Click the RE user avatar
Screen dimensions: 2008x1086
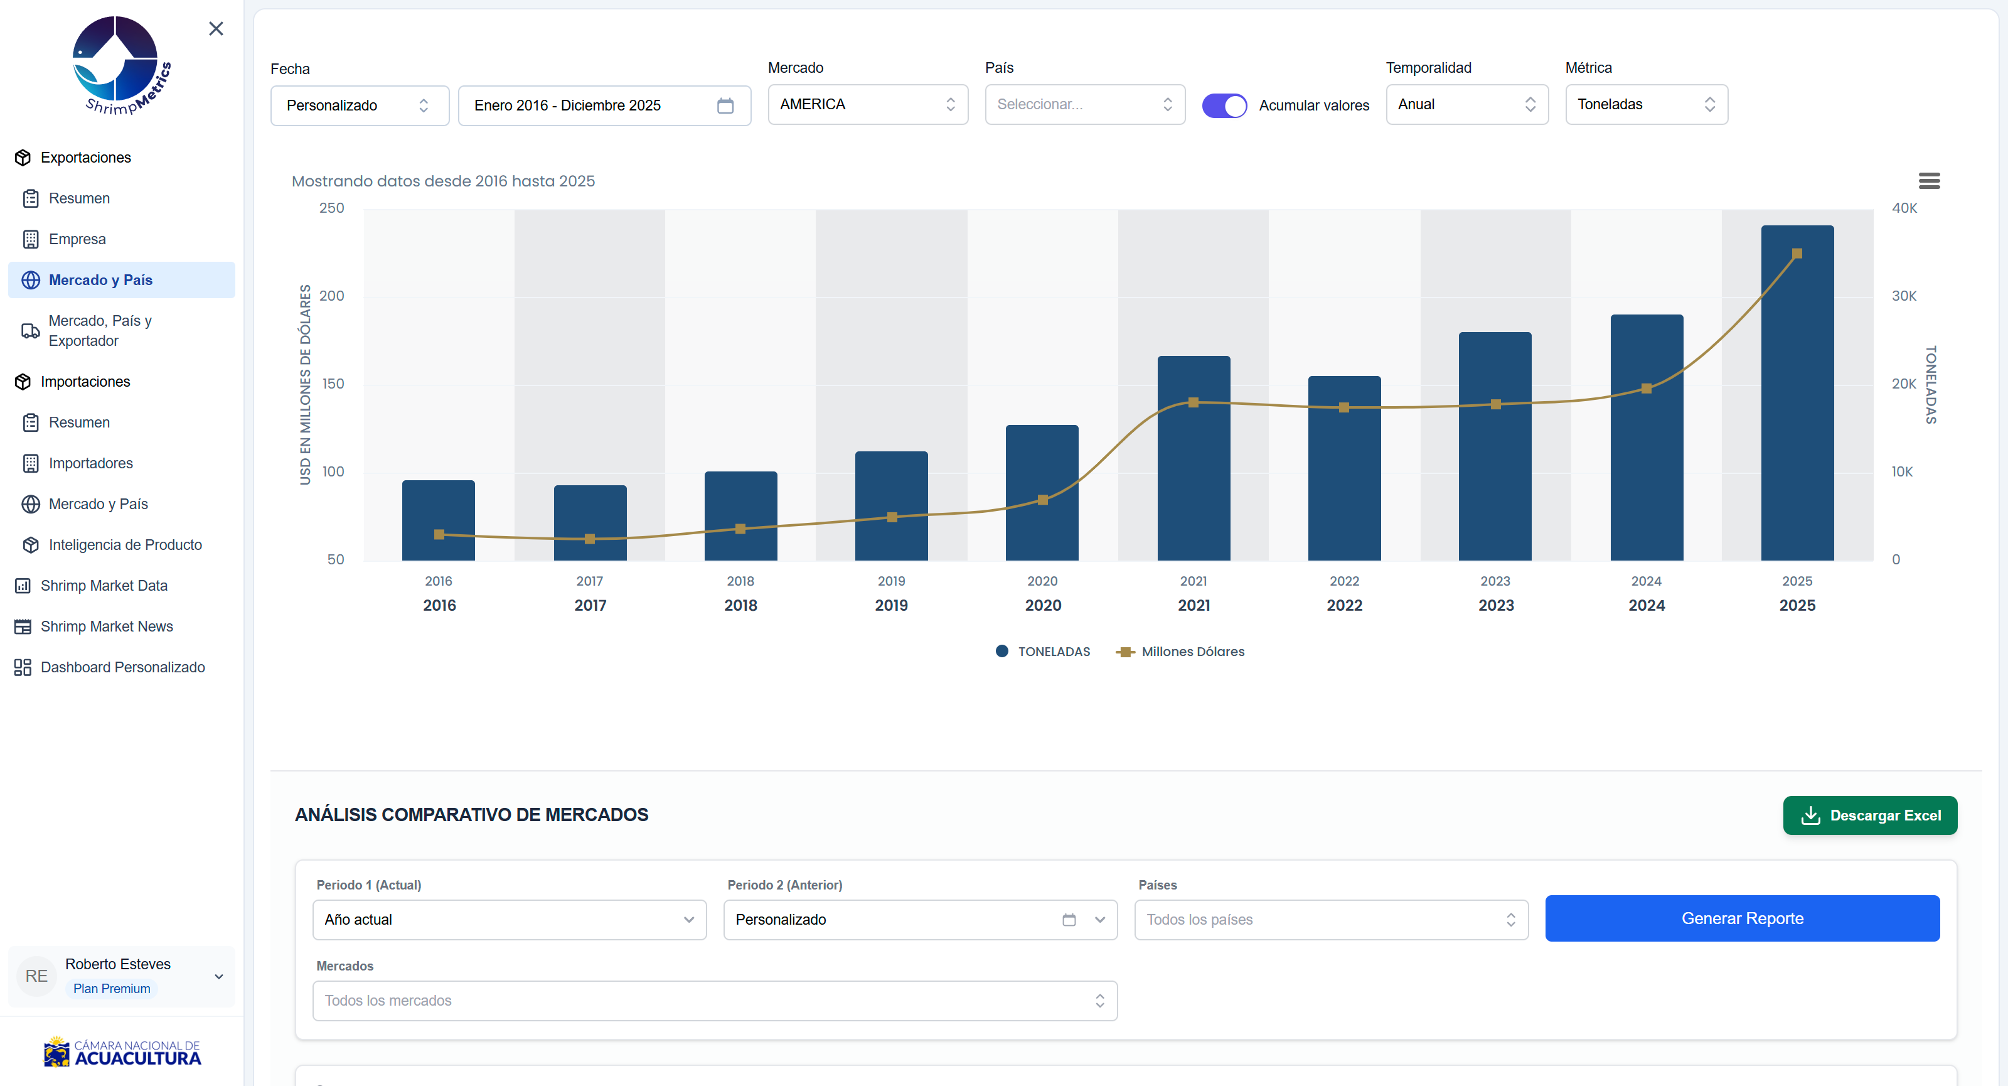[36, 976]
